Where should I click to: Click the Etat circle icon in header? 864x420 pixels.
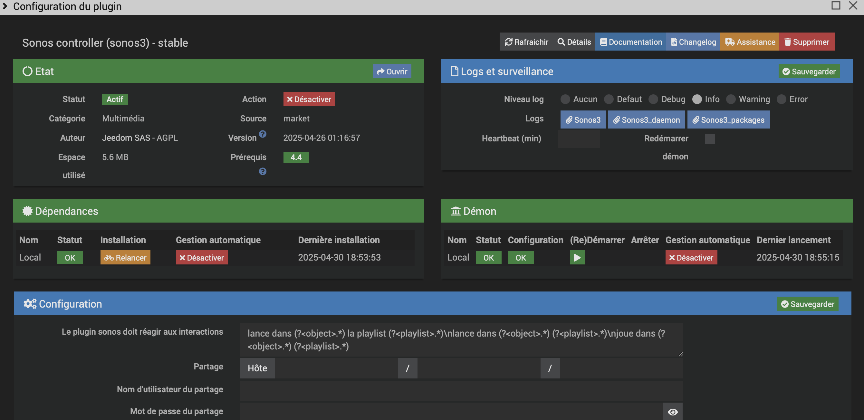click(27, 72)
